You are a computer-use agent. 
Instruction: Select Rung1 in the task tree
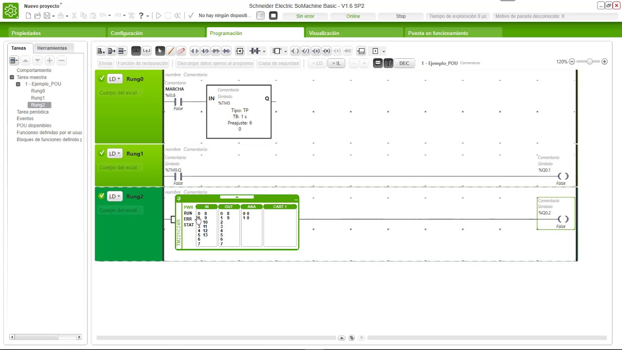(x=38, y=98)
